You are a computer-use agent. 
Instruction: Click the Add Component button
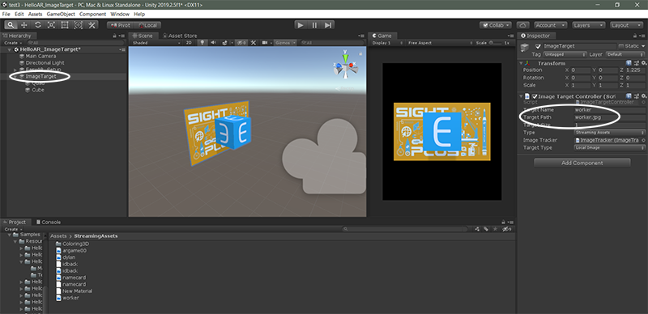coord(582,163)
